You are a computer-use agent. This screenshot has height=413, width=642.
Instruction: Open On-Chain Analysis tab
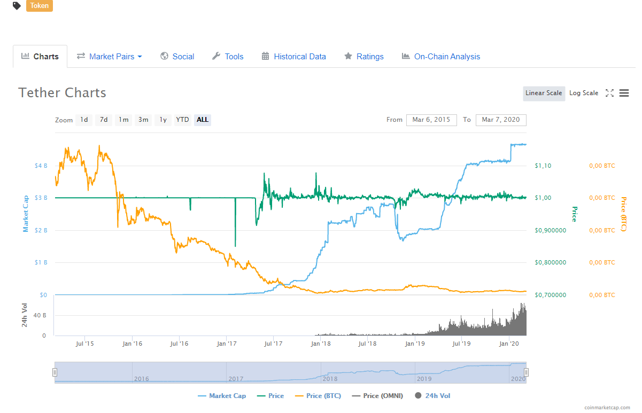tap(441, 56)
